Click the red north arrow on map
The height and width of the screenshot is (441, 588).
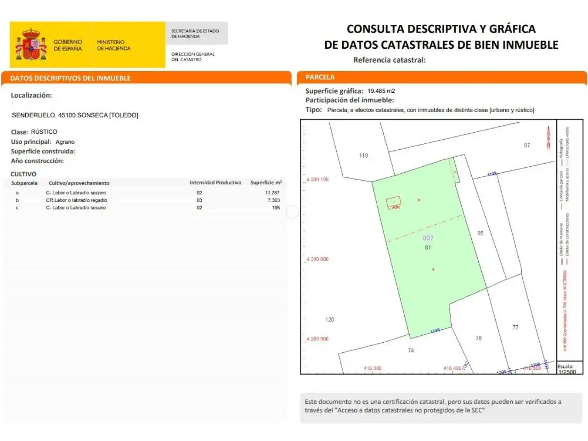pyautogui.click(x=548, y=137)
